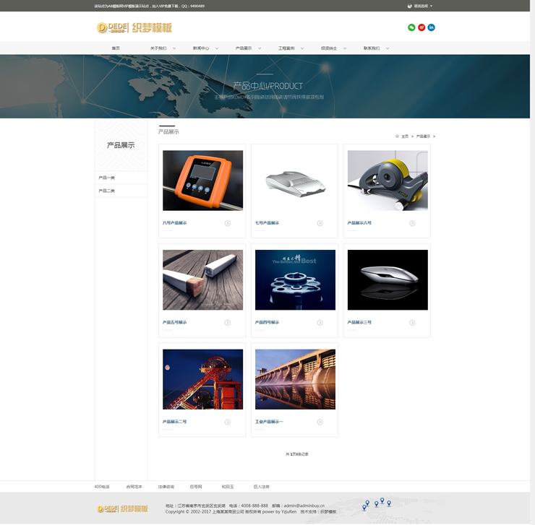The height and width of the screenshot is (525, 535).
Task: Open the red Weibo social icon
Action: [x=421, y=27]
